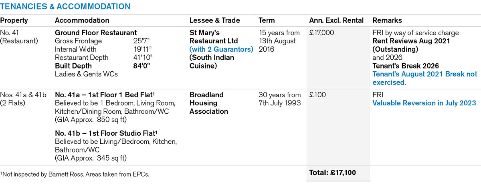Click the "Ann. Excl. Rental" column header
Screen dimensions: 481x185
[336, 20]
